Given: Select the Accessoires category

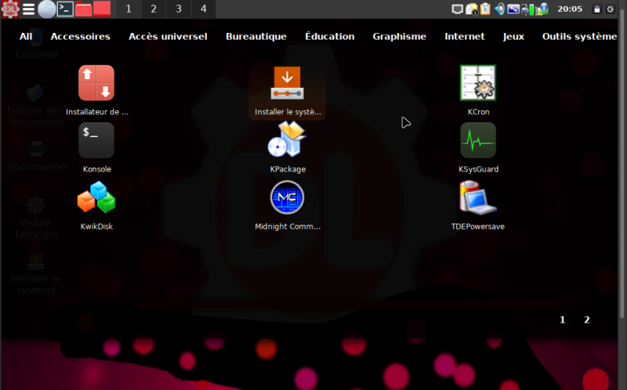Looking at the screenshot, I should 80,36.
